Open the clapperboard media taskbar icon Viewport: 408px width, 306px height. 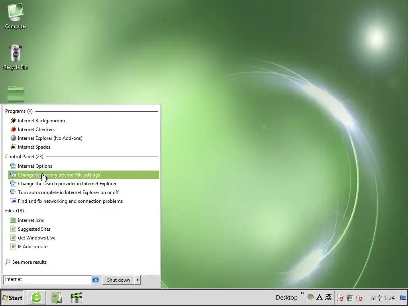pyautogui.click(x=76, y=298)
